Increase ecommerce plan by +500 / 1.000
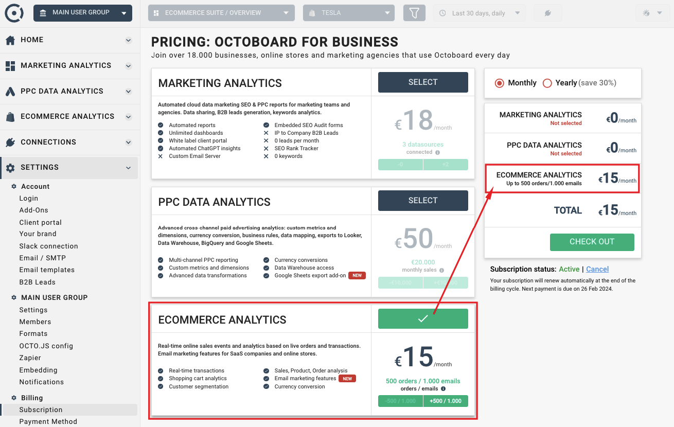Screen dimensions: 674x427 (446, 401)
